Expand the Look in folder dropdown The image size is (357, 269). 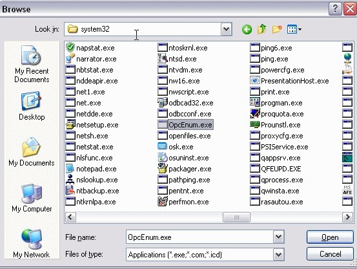pyautogui.click(x=227, y=29)
